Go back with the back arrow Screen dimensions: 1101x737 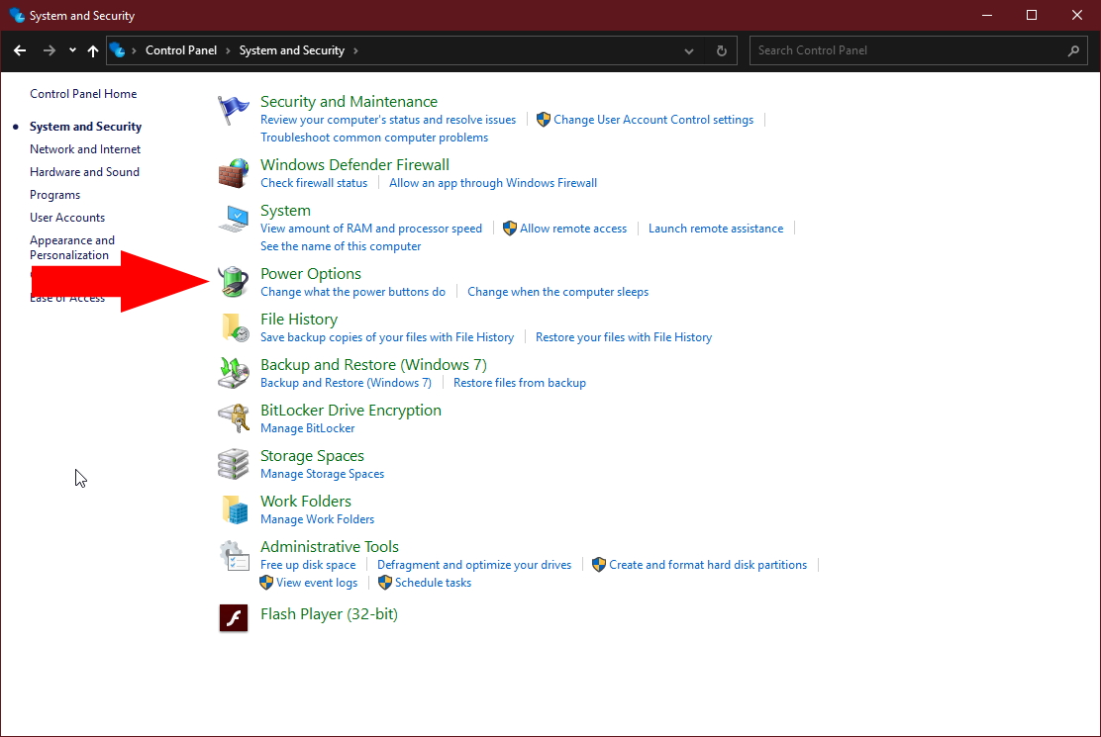tap(20, 50)
